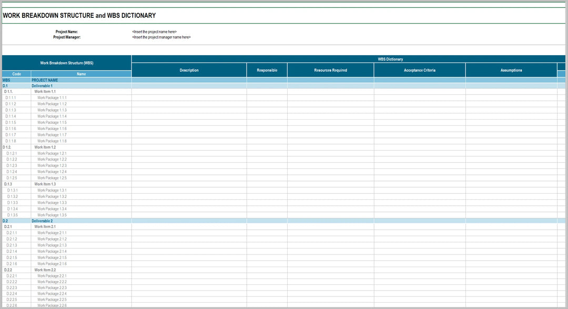
Task: Select the Assumptions column header
Action: click(x=511, y=70)
